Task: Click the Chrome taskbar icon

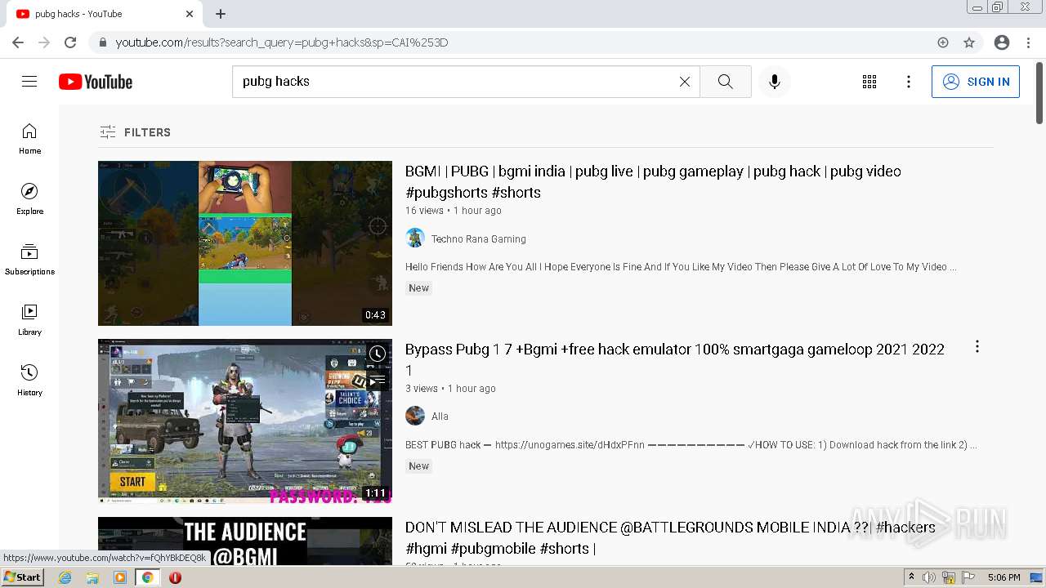Action: coord(148,577)
